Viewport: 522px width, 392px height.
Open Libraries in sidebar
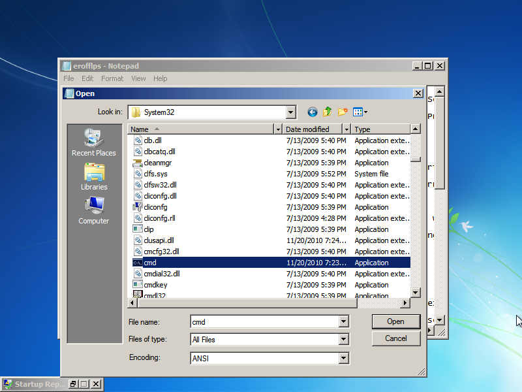pyautogui.click(x=94, y=176)
